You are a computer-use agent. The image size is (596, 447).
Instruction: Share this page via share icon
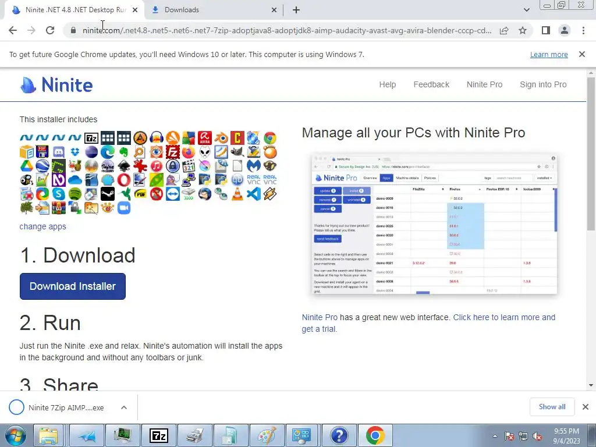click(x=504, y=30)
